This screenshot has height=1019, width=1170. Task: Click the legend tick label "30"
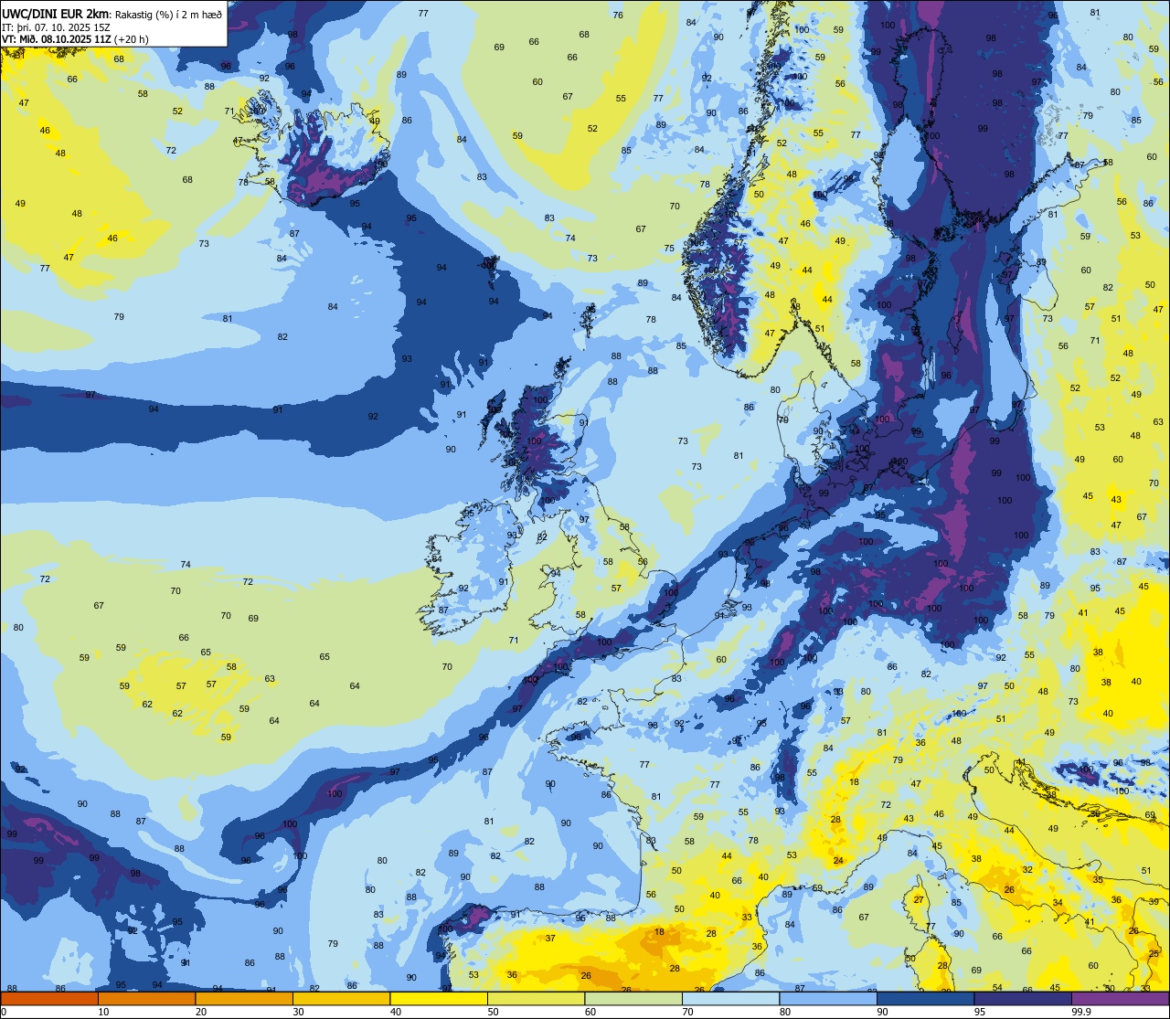pos(298,1012)
